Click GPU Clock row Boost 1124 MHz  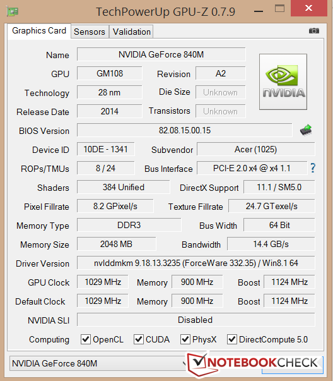pyautogui.click(x=289, y=282)
